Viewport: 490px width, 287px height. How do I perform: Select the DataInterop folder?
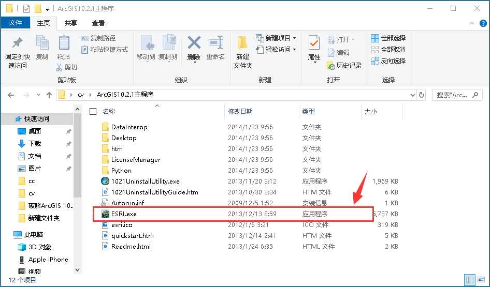[129, 127]
